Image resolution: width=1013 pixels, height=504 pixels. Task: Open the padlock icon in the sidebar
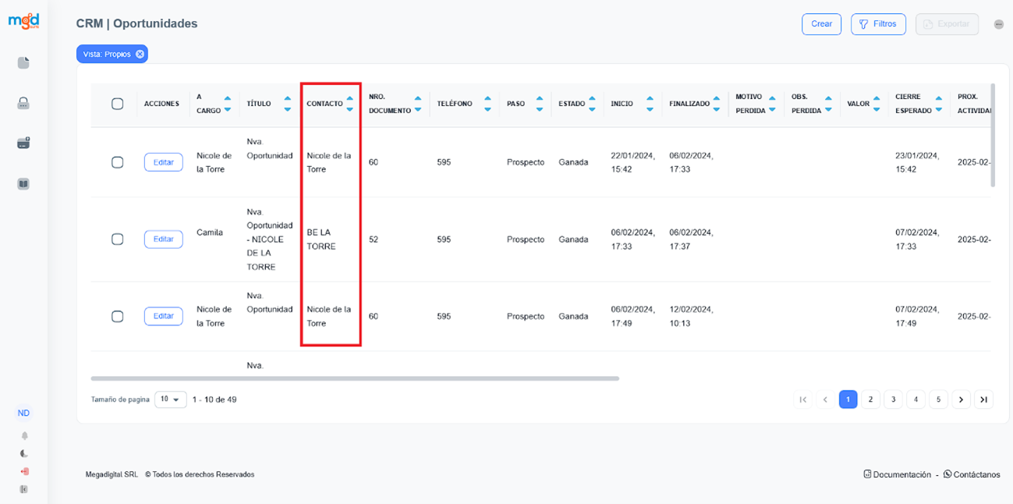click(x=23, y=103)
